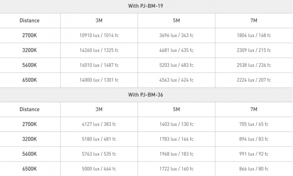Screen dimensions: 293x176
Task: Click the 5000 lux / 464 fc value
Action: [x=99, y=168]
